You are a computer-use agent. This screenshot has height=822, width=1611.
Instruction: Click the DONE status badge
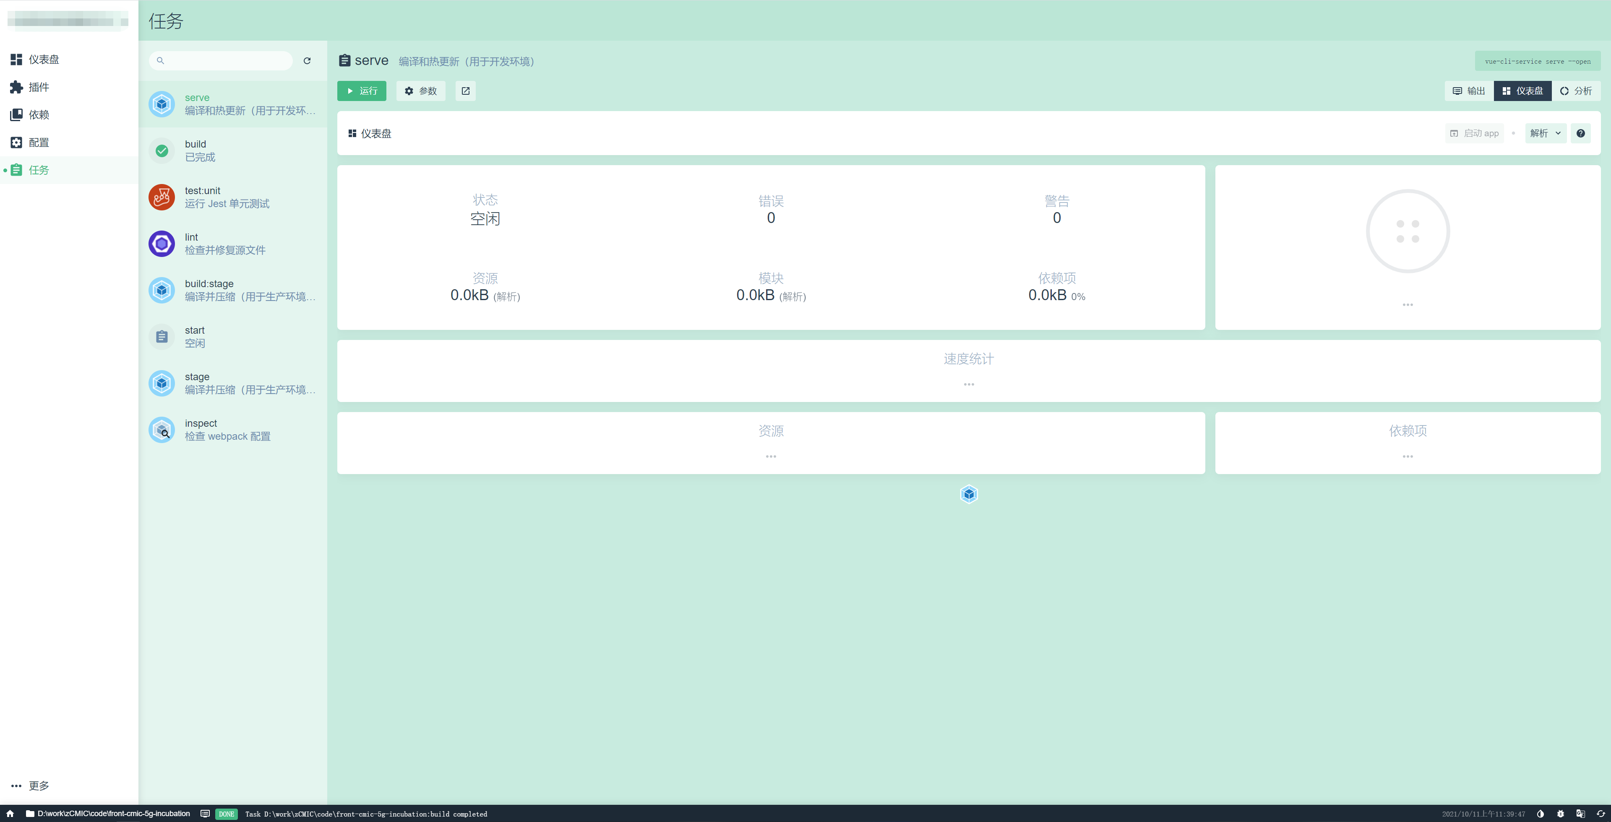click(x=227, y=814)
